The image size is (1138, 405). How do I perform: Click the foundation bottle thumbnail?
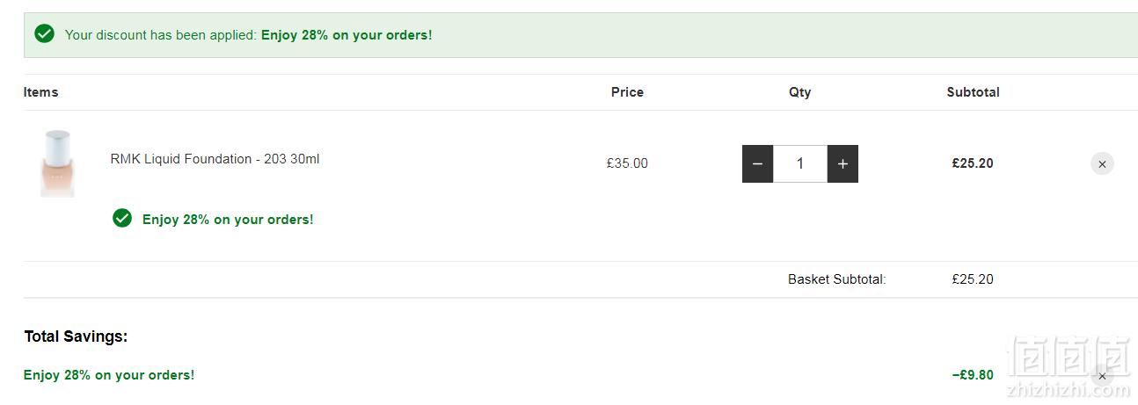coord(57,163)
